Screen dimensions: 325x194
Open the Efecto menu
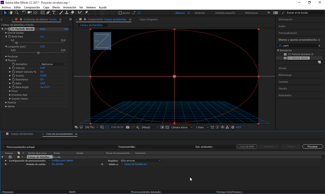(56, 7)
